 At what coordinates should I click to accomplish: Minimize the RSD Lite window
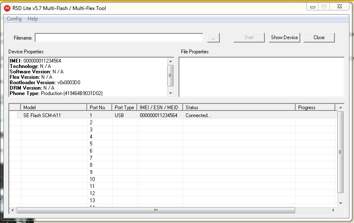click(313, 7)
